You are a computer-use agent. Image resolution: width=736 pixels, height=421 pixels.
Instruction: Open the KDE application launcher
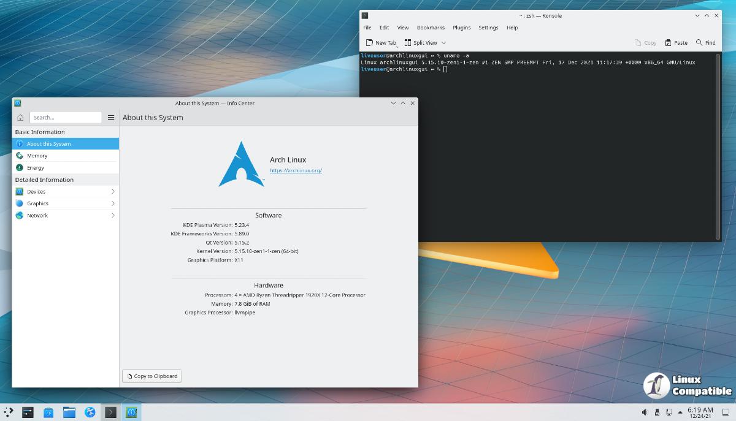coord(8,412)
